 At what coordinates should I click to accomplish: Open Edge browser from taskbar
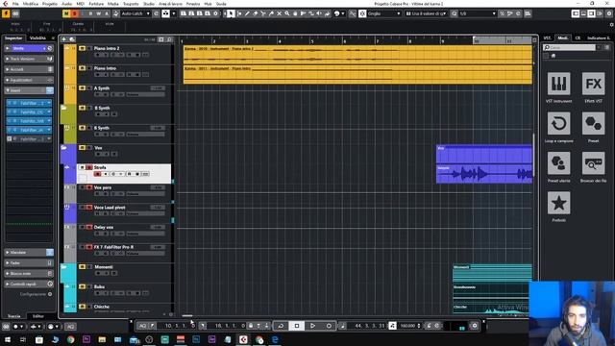click(275, 339)
